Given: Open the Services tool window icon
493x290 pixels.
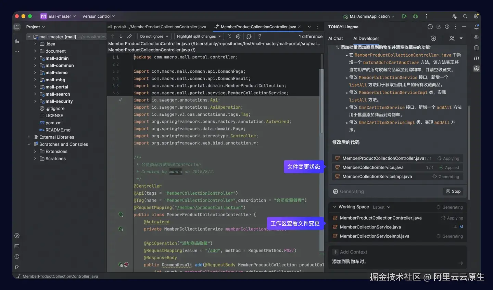Looking at the screenshot, I should pos(17,236).
